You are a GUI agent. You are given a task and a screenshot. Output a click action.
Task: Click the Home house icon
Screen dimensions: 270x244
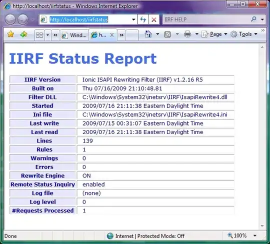(x=148, y=34)
